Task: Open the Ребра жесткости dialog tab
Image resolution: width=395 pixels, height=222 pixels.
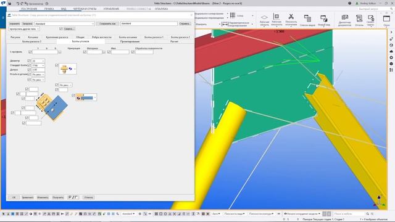Action: click(101, 37)
